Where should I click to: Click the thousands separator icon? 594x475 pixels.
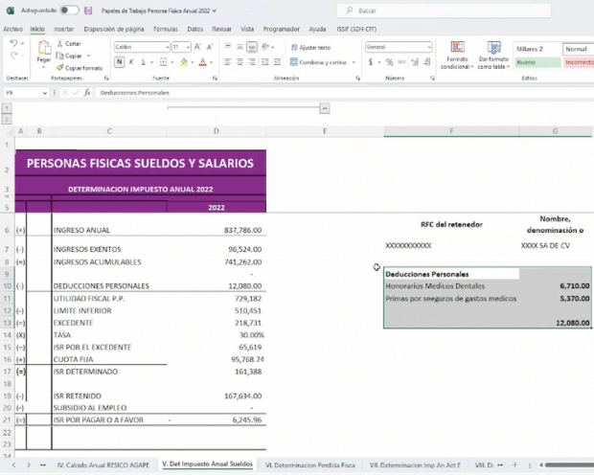[x=401, y=61]
